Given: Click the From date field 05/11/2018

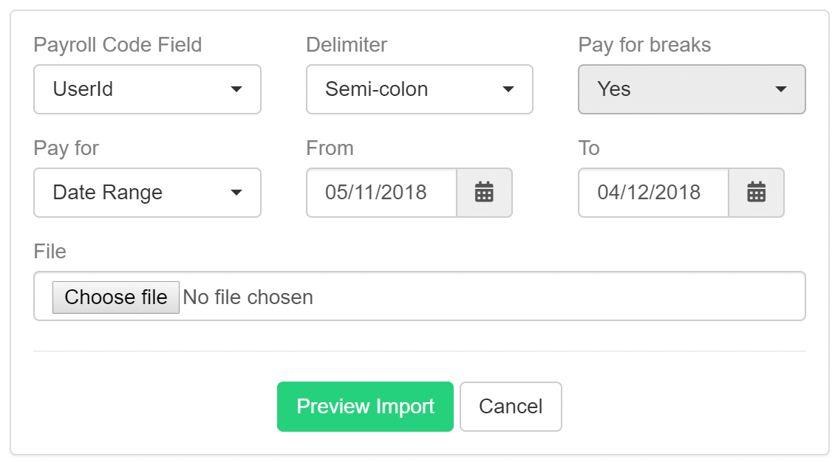Looking at the screenshot, I should coord(381,193).
